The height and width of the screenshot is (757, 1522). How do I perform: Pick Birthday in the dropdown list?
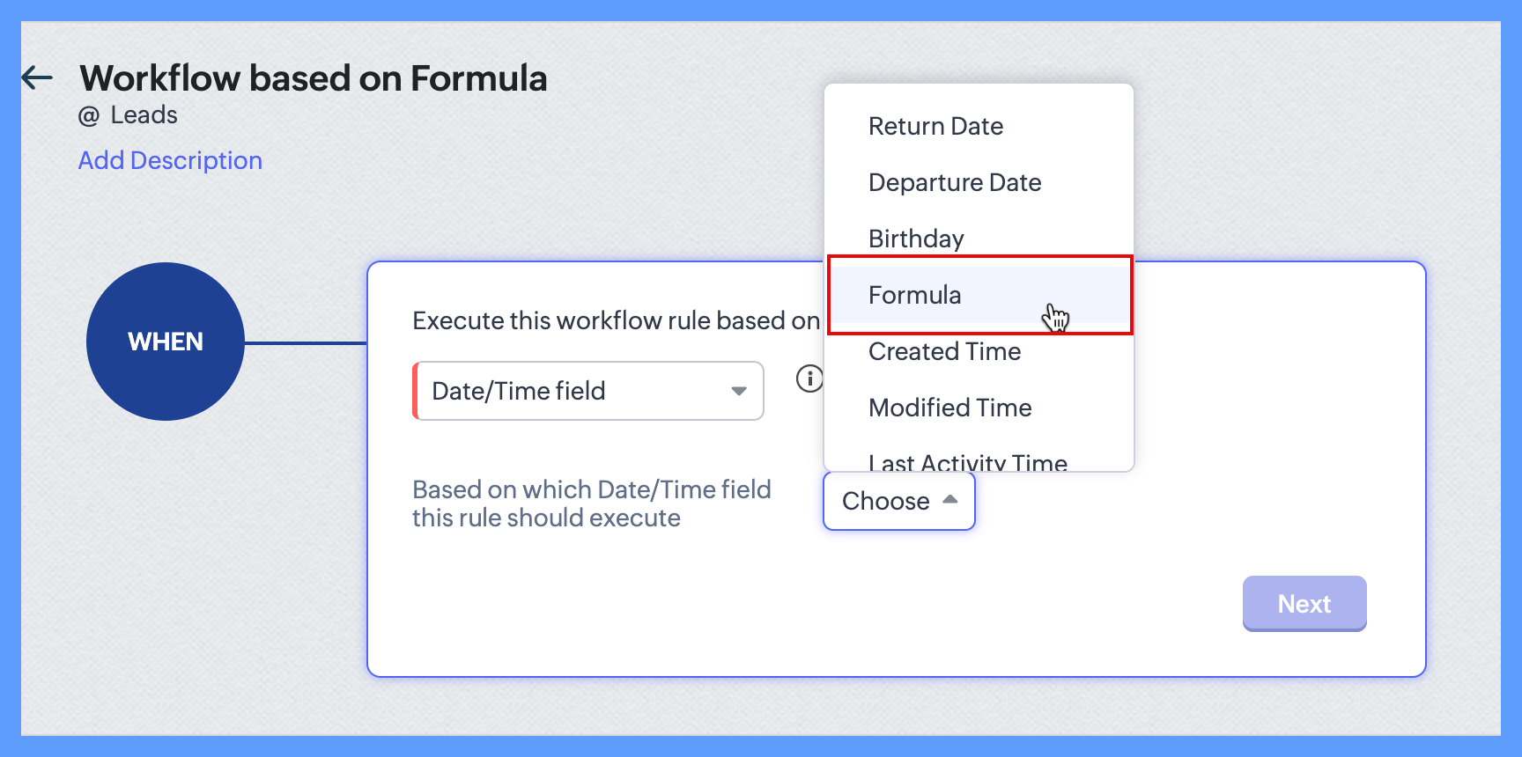click(916, 239)
